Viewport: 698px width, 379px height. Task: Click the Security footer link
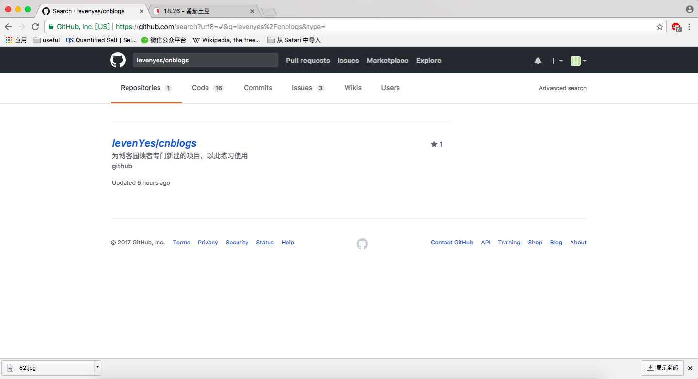click(237, 243)
